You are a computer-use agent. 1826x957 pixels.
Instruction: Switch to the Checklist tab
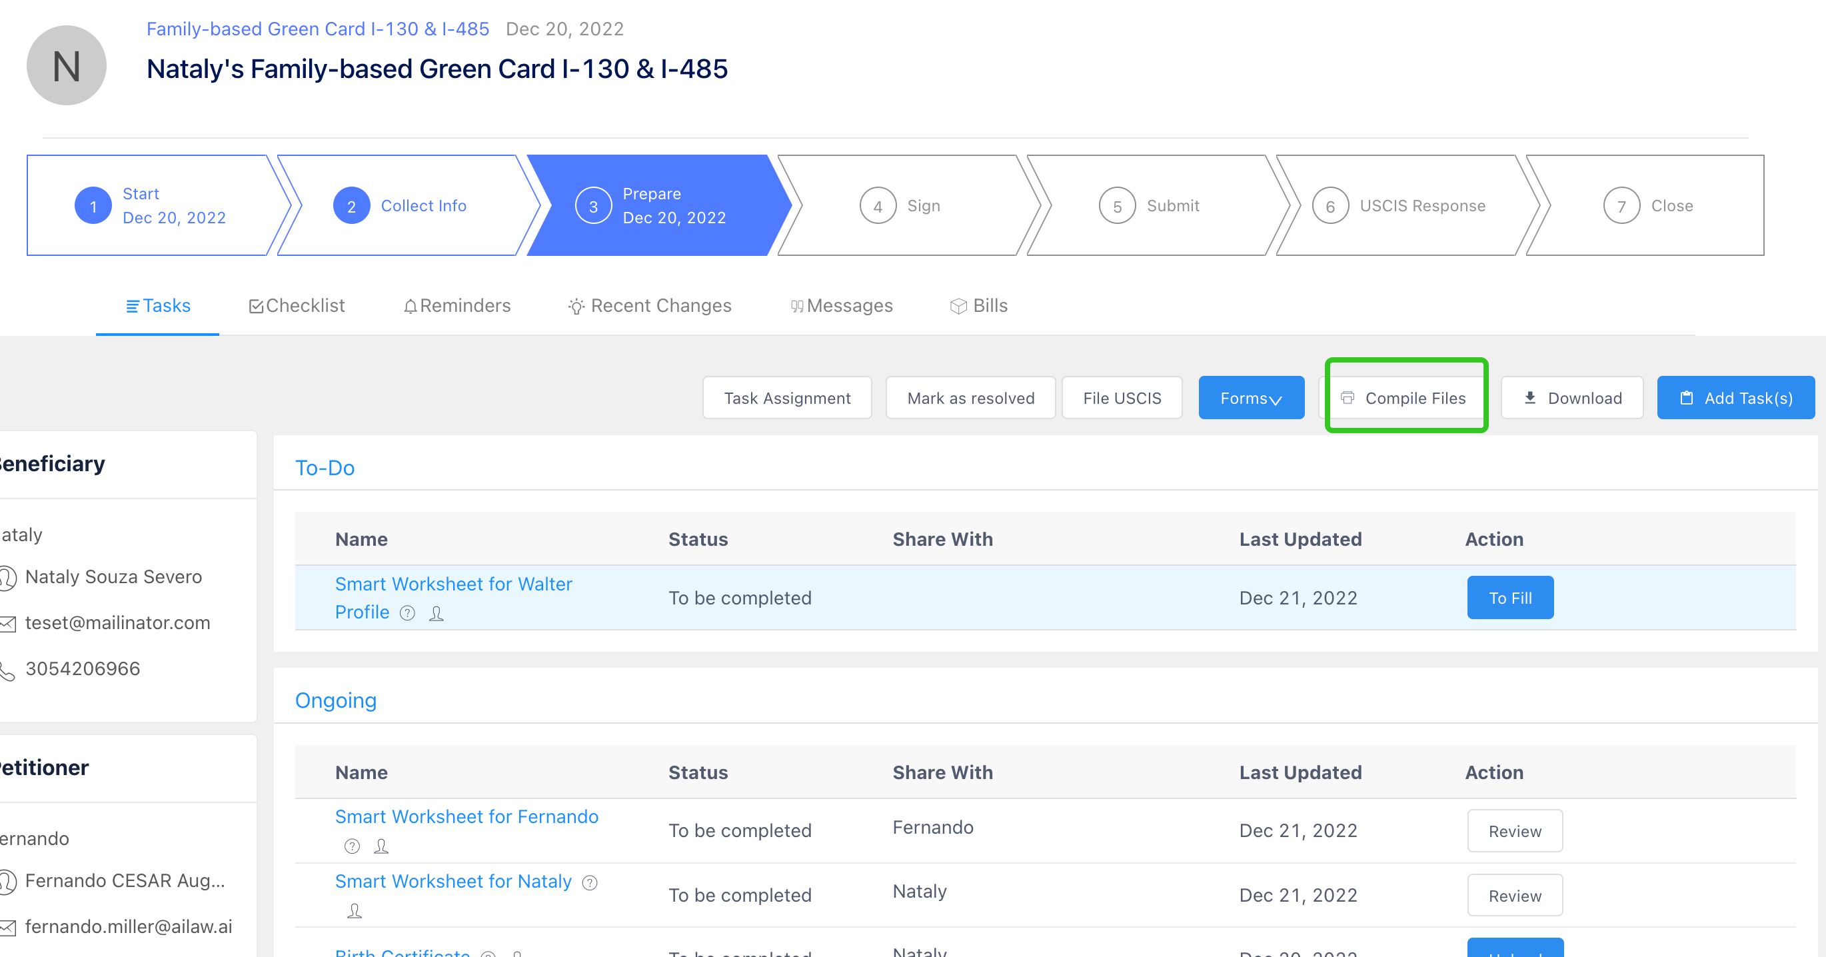297,305
